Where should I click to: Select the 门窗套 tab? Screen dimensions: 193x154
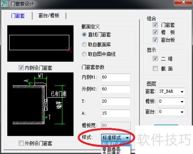pos(18,16)
